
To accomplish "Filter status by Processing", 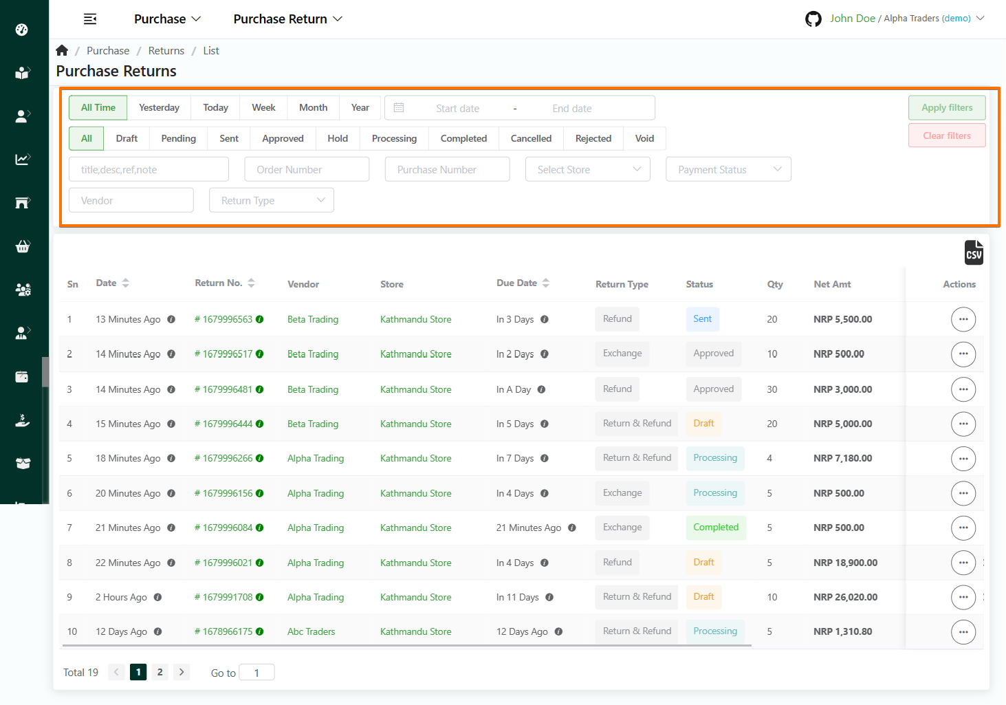I will pyautogui.click(x=394, y=138).
